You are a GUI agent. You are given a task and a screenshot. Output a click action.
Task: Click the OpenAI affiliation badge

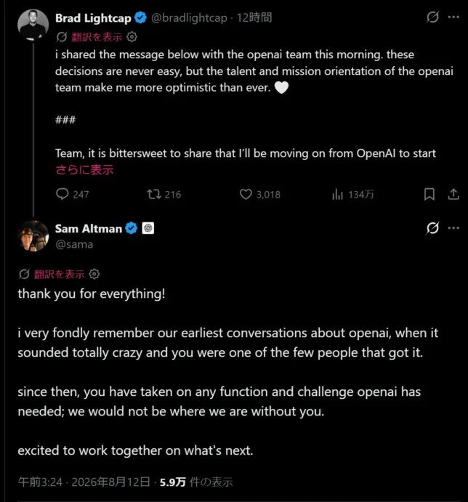pyautogui.click(x=148, y=228)
